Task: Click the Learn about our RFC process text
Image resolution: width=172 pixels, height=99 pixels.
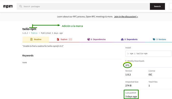Action: pos(85,17)
